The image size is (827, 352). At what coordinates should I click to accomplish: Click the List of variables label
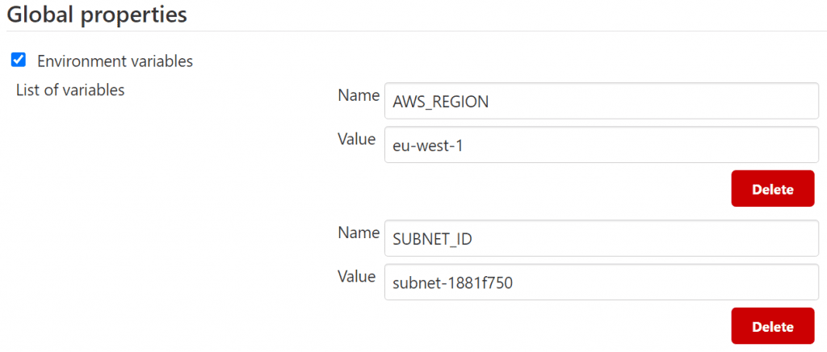tap(70, 90)
